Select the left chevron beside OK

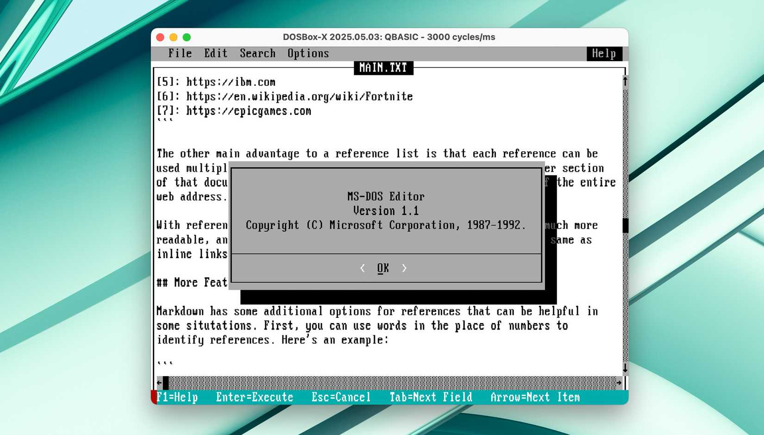363,268
